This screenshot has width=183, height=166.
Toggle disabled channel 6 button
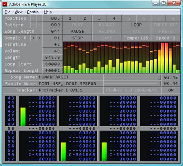tap(144, 18)
